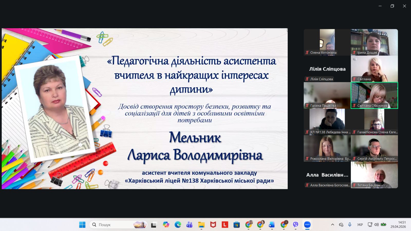Click the muted mic icon beside Світлана Оболоник
This screenshot has height=231, width=411.
tap(354, 105)
